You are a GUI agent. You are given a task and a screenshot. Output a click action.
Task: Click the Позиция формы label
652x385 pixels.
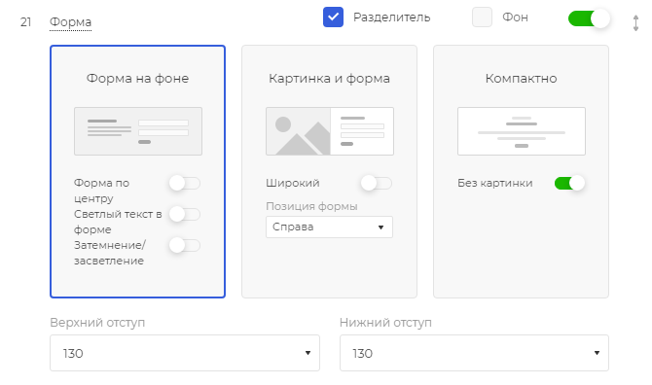[311, 206]
